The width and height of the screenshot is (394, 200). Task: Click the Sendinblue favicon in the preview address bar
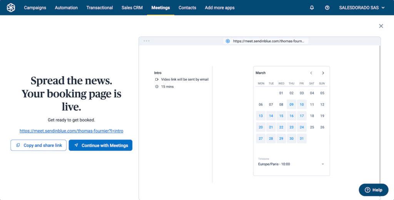click(228, 41)
